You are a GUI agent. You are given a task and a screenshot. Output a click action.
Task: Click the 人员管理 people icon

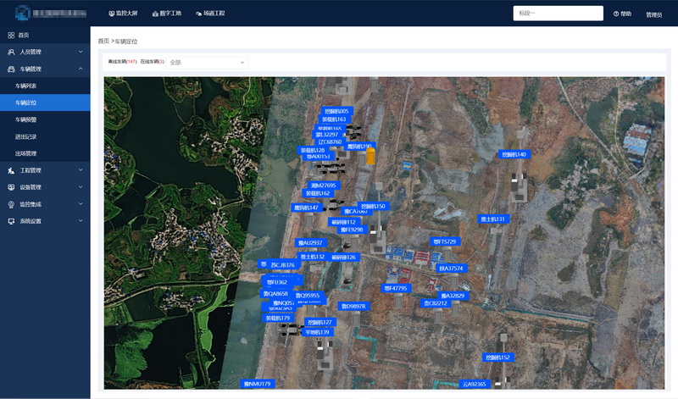(11, 52)
